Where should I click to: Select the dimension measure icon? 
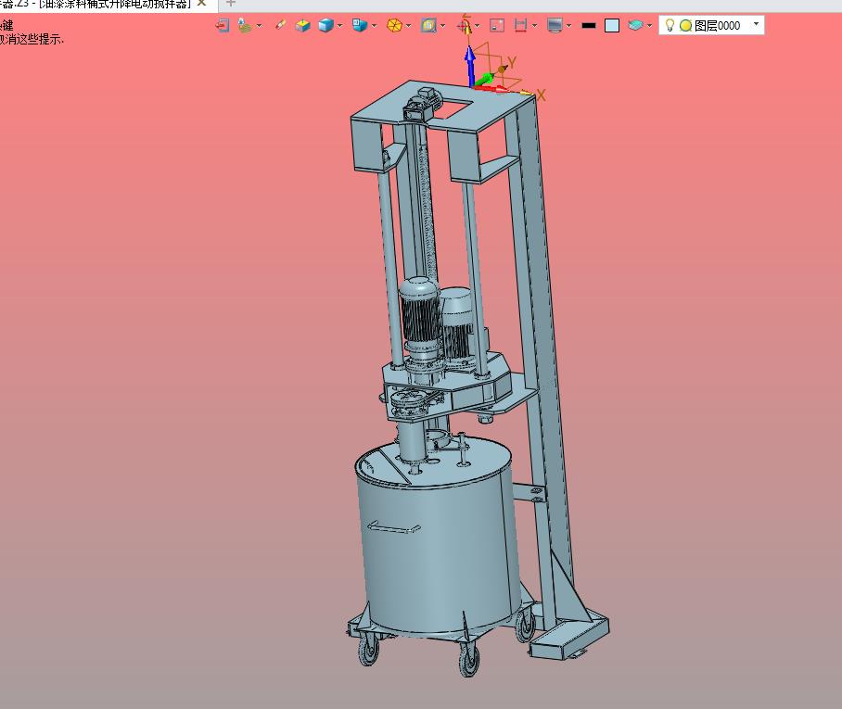(x=520, y=25)
